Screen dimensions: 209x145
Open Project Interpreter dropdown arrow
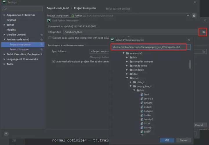coord(188,16)
